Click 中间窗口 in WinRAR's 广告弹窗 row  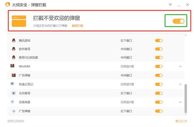[126, 75]
